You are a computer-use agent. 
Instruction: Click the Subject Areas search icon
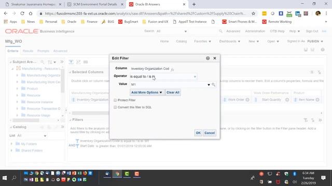(x=43, y=62)
